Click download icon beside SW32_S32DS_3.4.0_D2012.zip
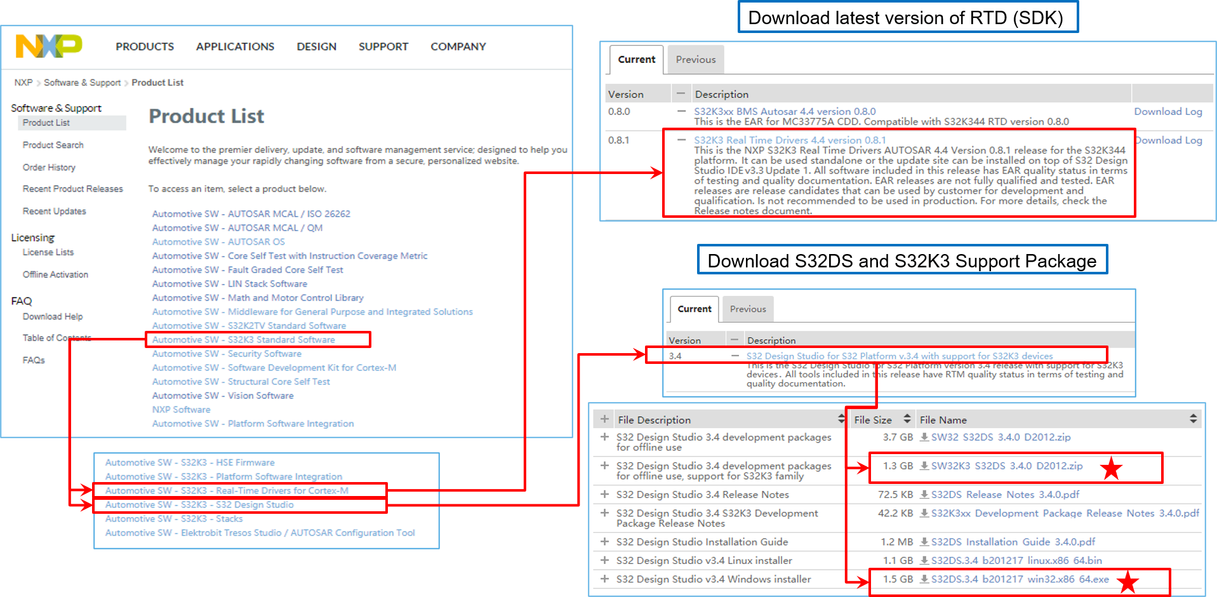This screenshot has height=597, width=1217. point(924,437)
